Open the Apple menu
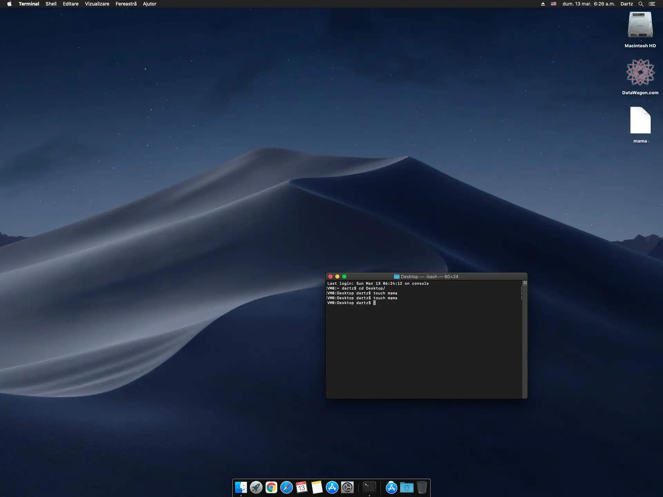663x497 pixels. [9, 4]
